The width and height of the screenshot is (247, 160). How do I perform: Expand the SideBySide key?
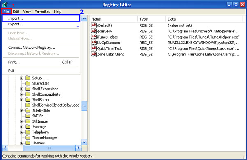point(21,111)
